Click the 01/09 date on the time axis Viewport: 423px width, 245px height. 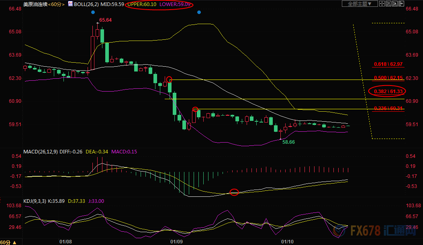177,242
